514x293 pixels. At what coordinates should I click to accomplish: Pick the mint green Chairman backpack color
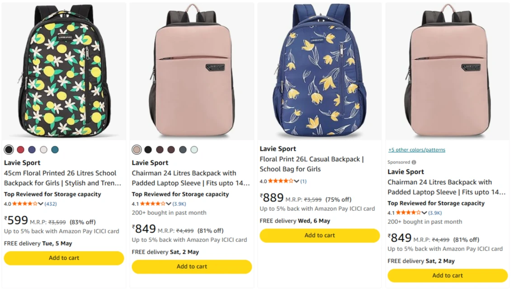point(194,150)
